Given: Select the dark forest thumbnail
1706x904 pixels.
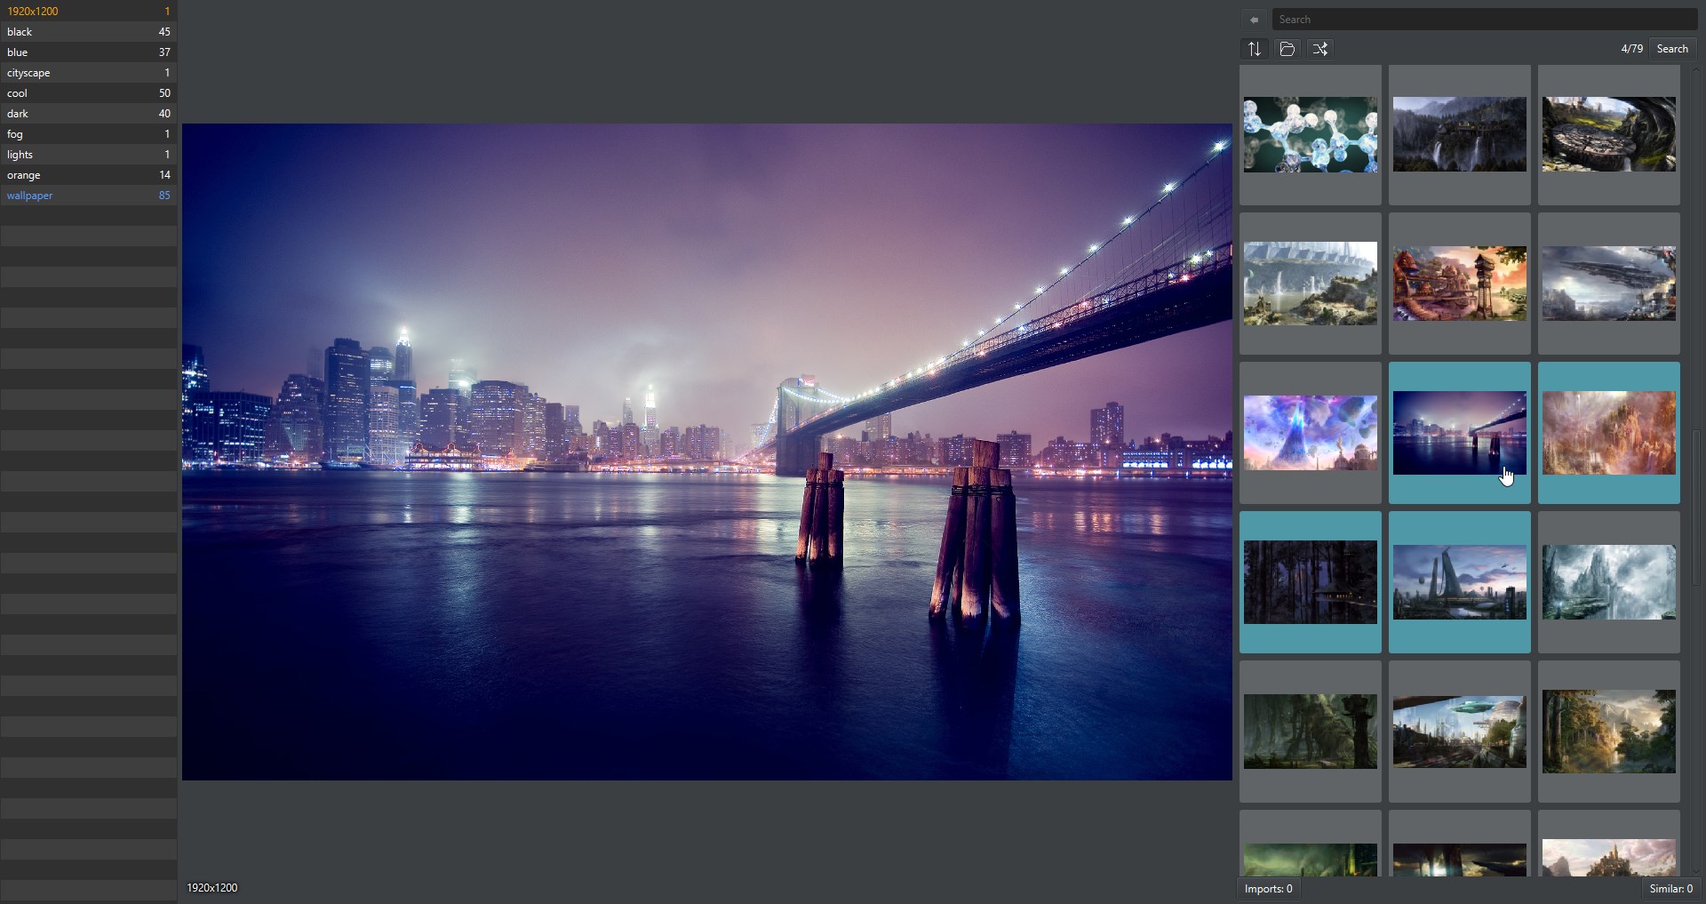Looking at the screenshot, I should 1311,582.
